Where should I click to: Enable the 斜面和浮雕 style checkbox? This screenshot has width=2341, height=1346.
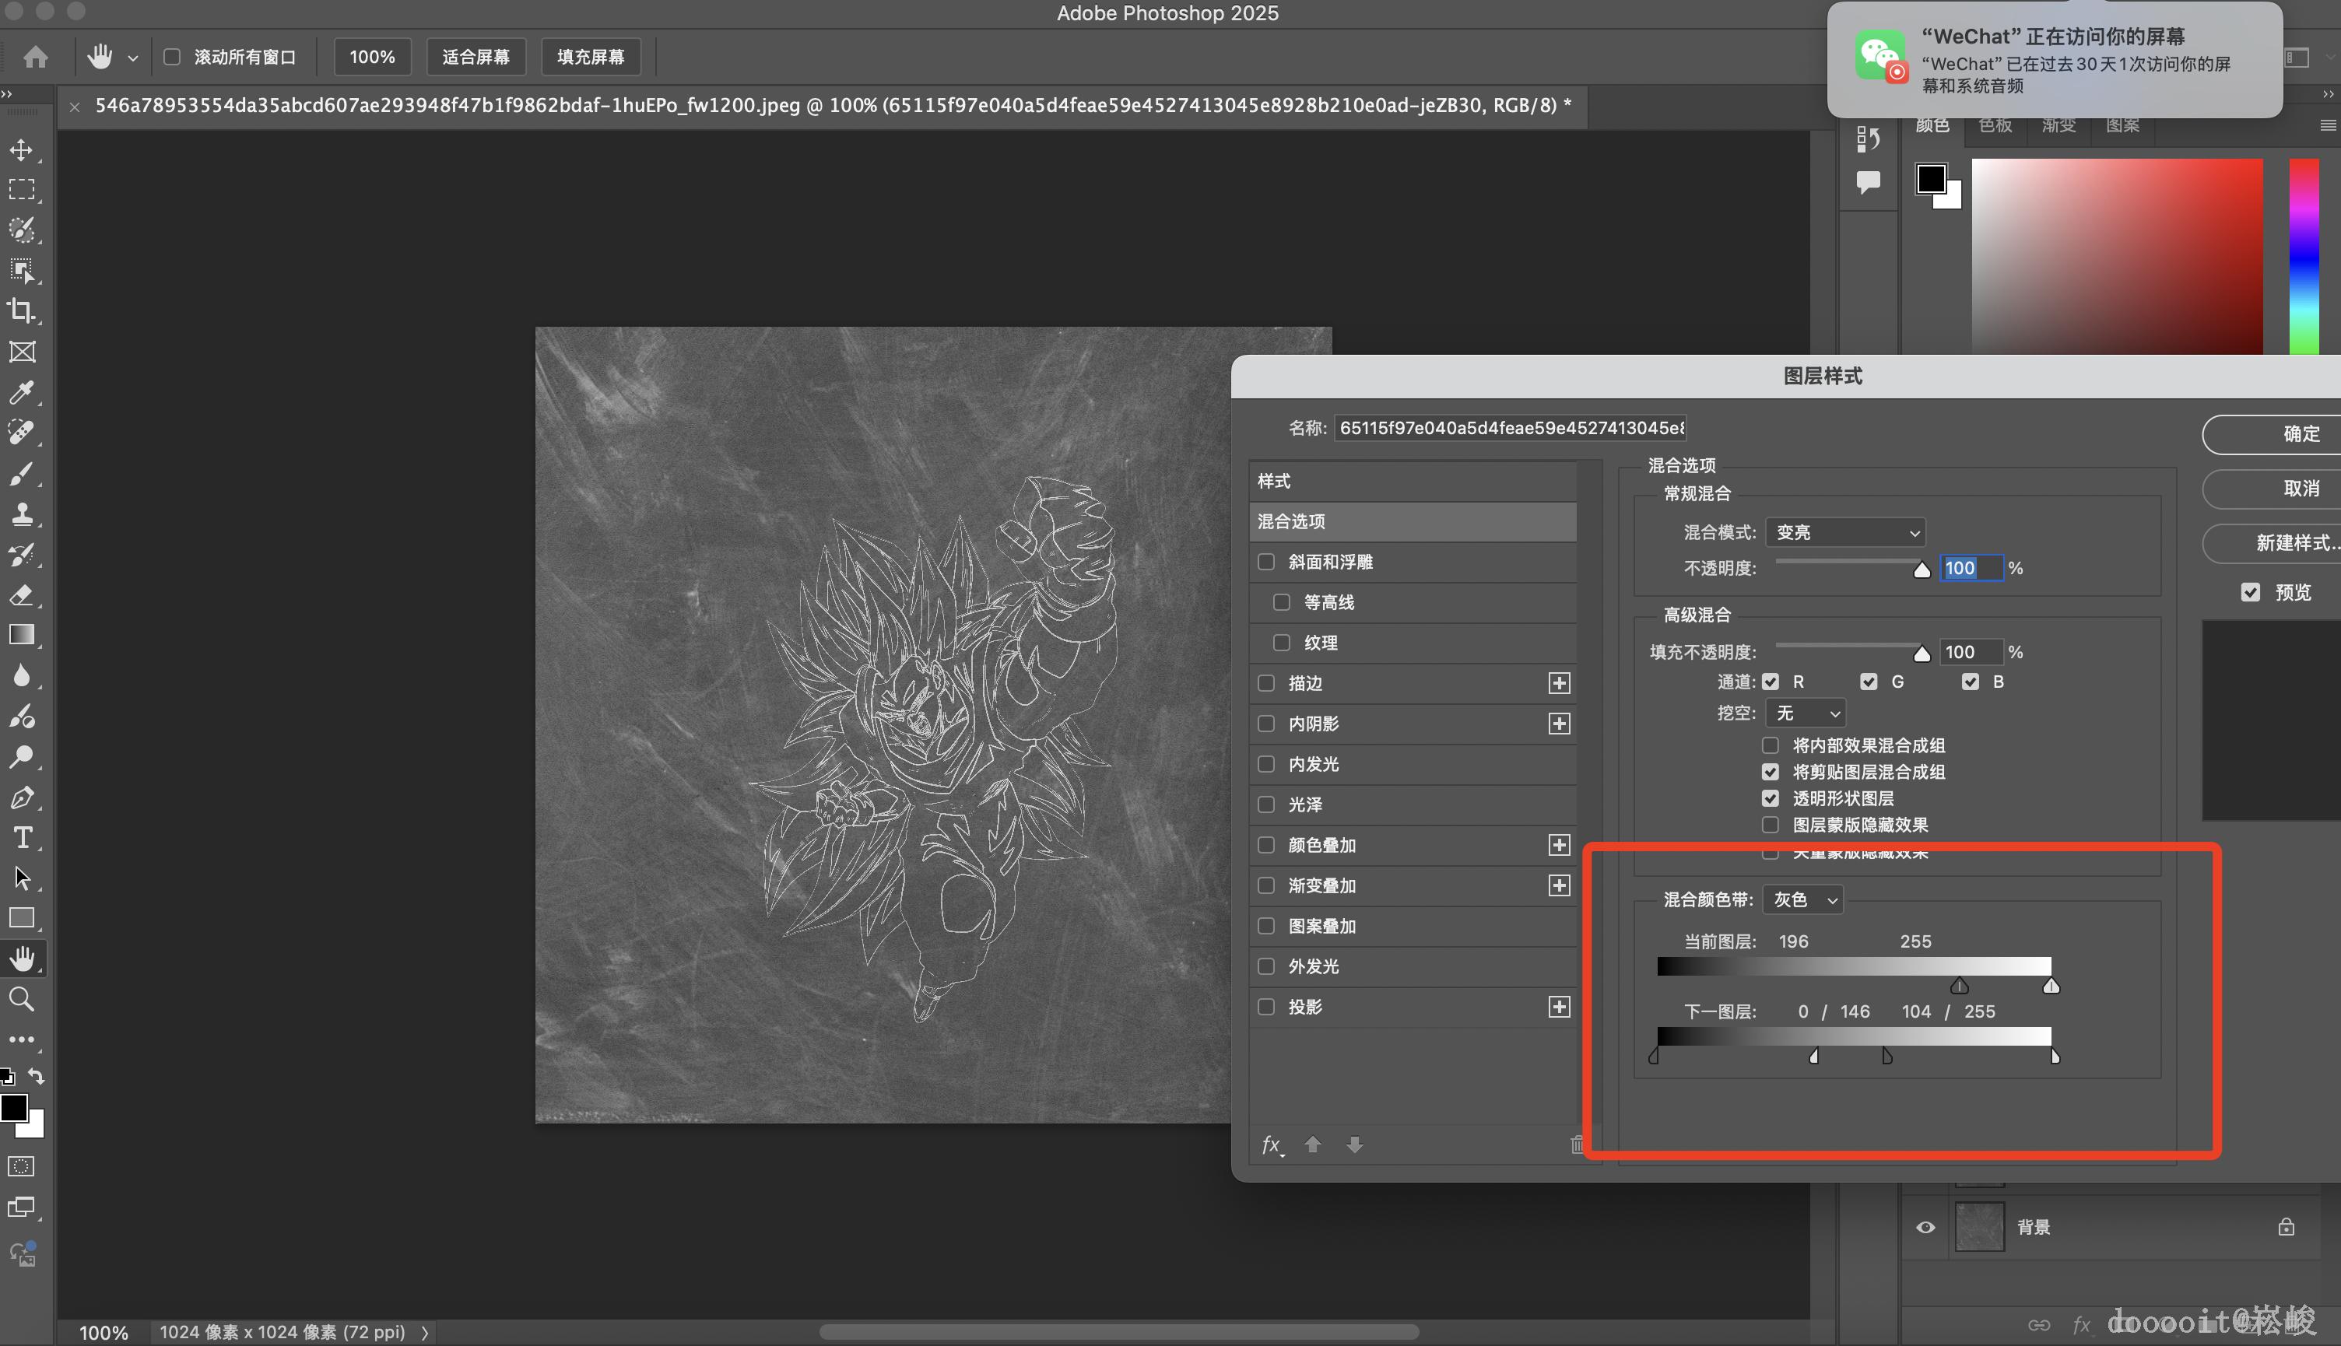coord(1267,562)
